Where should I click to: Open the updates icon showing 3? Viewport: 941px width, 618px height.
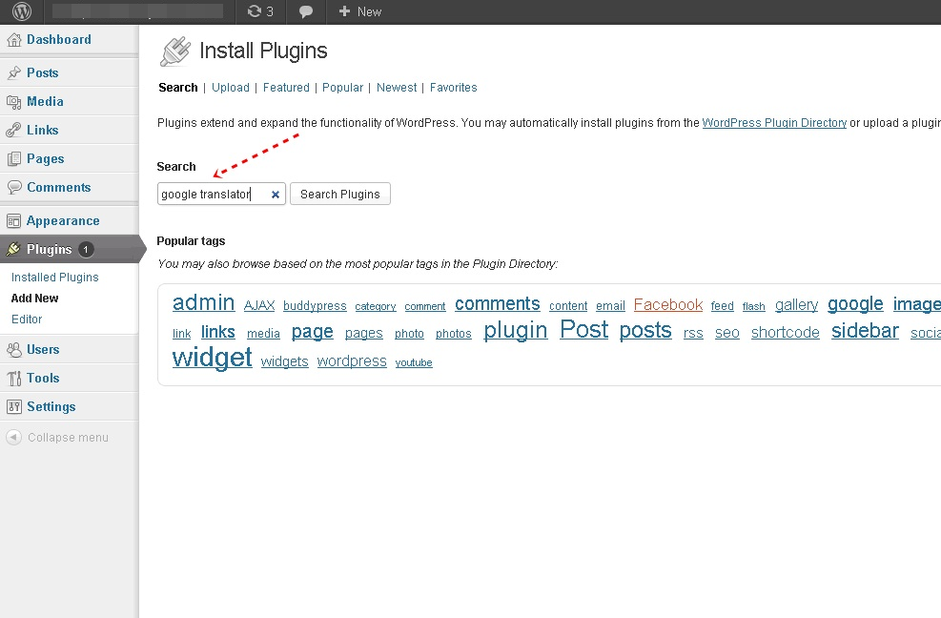[260, 11]
